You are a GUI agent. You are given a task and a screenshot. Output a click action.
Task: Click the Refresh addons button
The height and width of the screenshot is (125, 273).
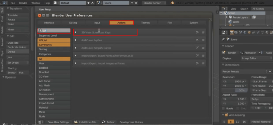(109, 122)
